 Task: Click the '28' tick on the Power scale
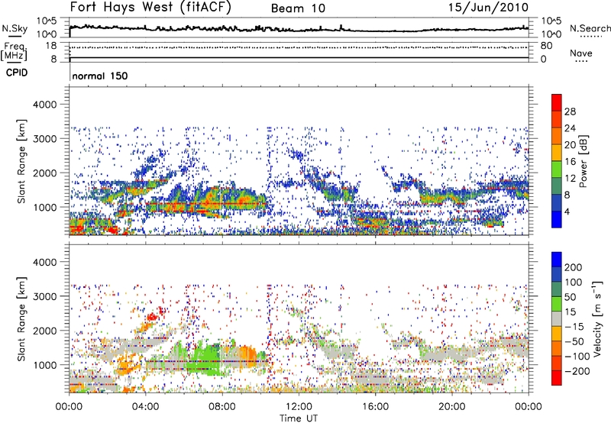[x=570, y=111]
